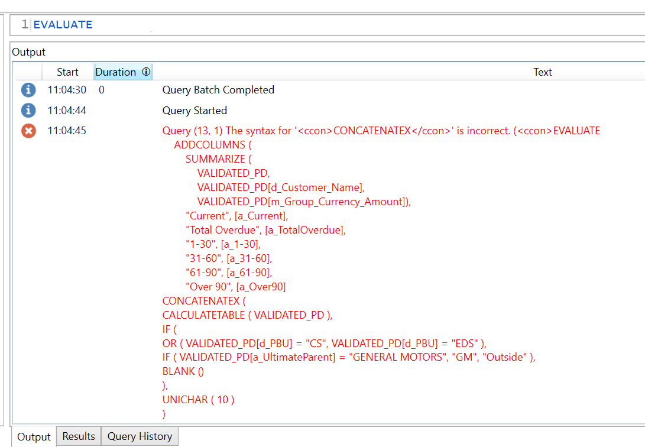Screen dimensions: 645x447
Task: Click the "31-60", [a_31-60] line
Action: tap(229, 258)
